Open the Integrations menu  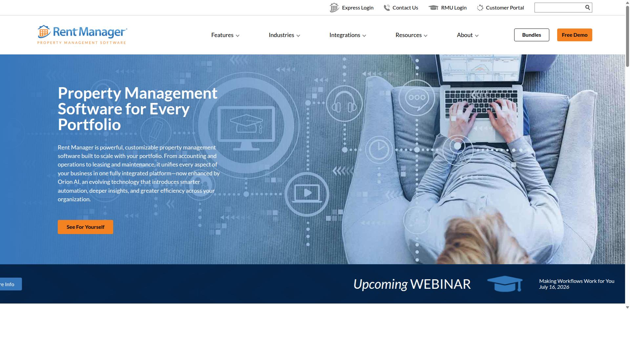[x=345, y=35]
